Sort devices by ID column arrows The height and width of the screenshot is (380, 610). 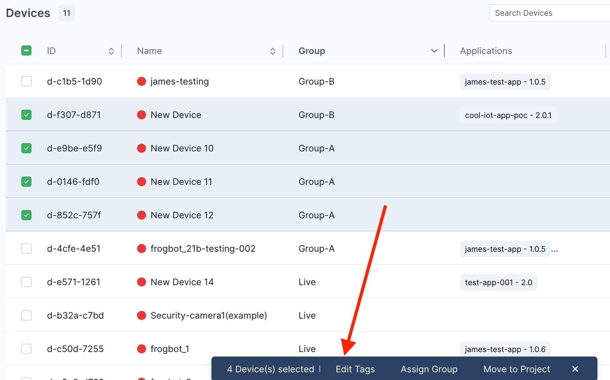pyautogui.click(x=111, y=51)
